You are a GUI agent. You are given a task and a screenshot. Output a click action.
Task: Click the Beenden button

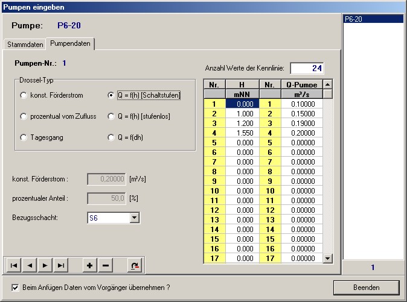tap(367, 288)
